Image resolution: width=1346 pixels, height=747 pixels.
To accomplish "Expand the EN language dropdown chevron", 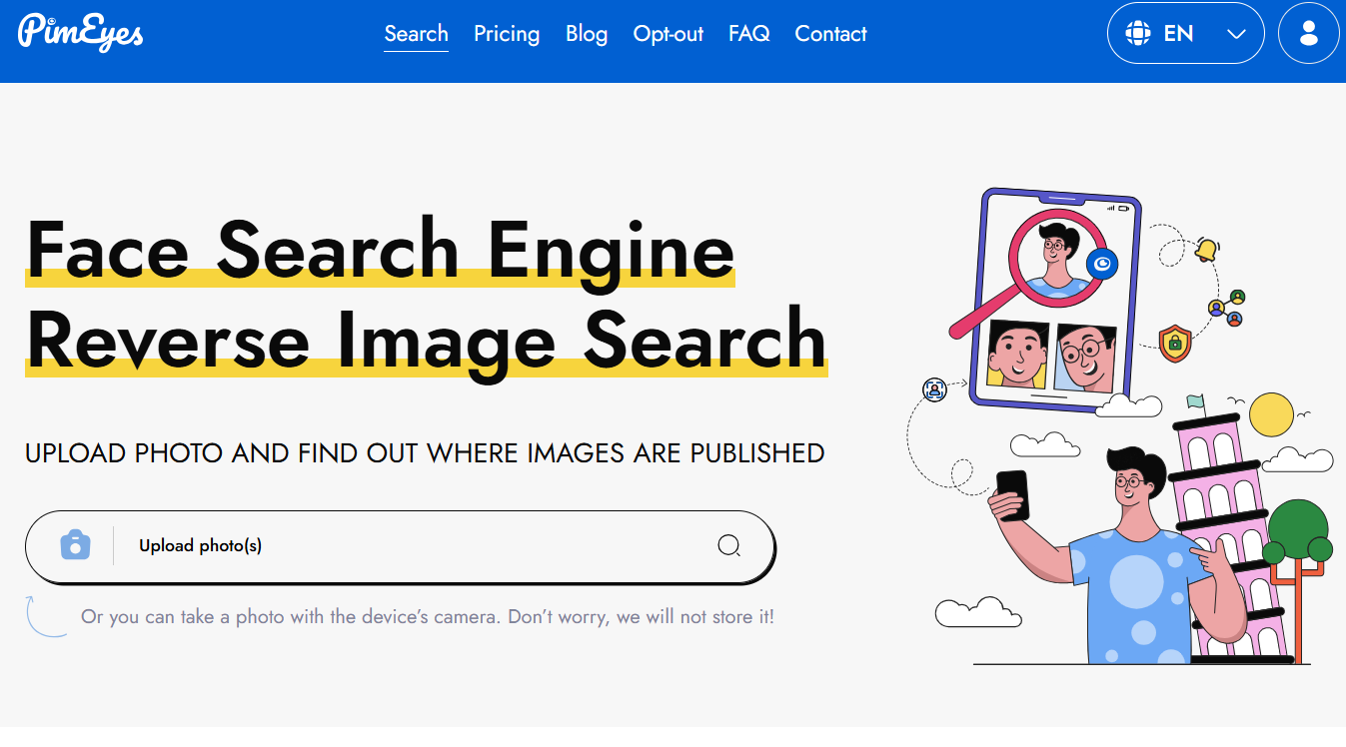I will [1236, 34].
